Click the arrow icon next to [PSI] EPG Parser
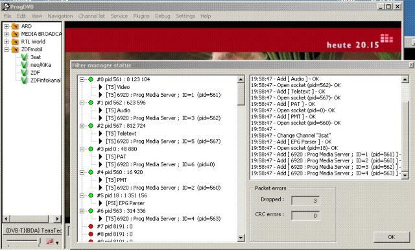415x250 pixels. (x=101, y=203)
